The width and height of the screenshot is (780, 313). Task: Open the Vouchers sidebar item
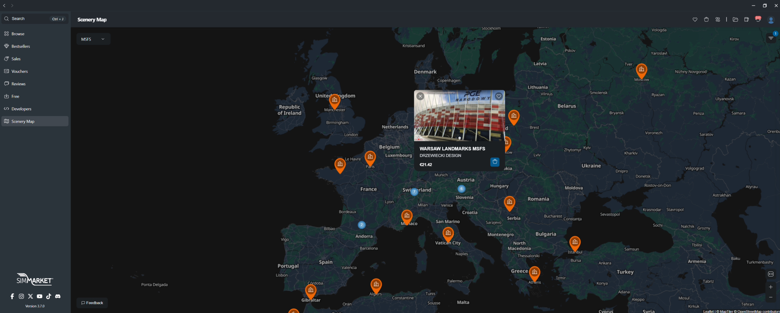click(19, 71)
